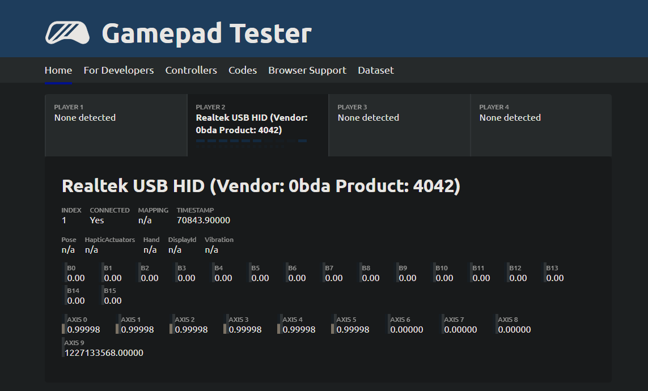Viewport: 648px width, 391px height.
Task: Click the B1 button value
Action: click(113, 278)
